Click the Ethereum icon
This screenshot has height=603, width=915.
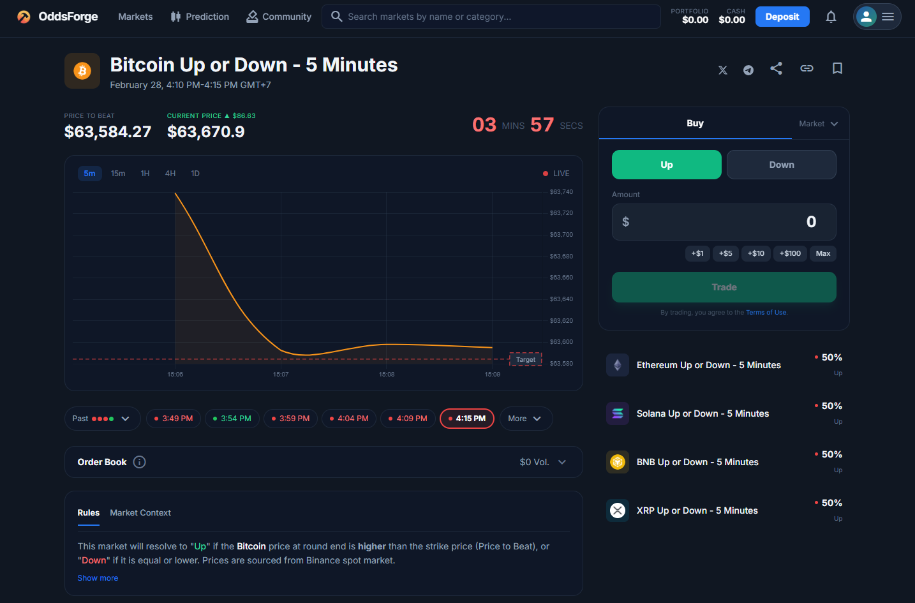click(x=618, y=365)
